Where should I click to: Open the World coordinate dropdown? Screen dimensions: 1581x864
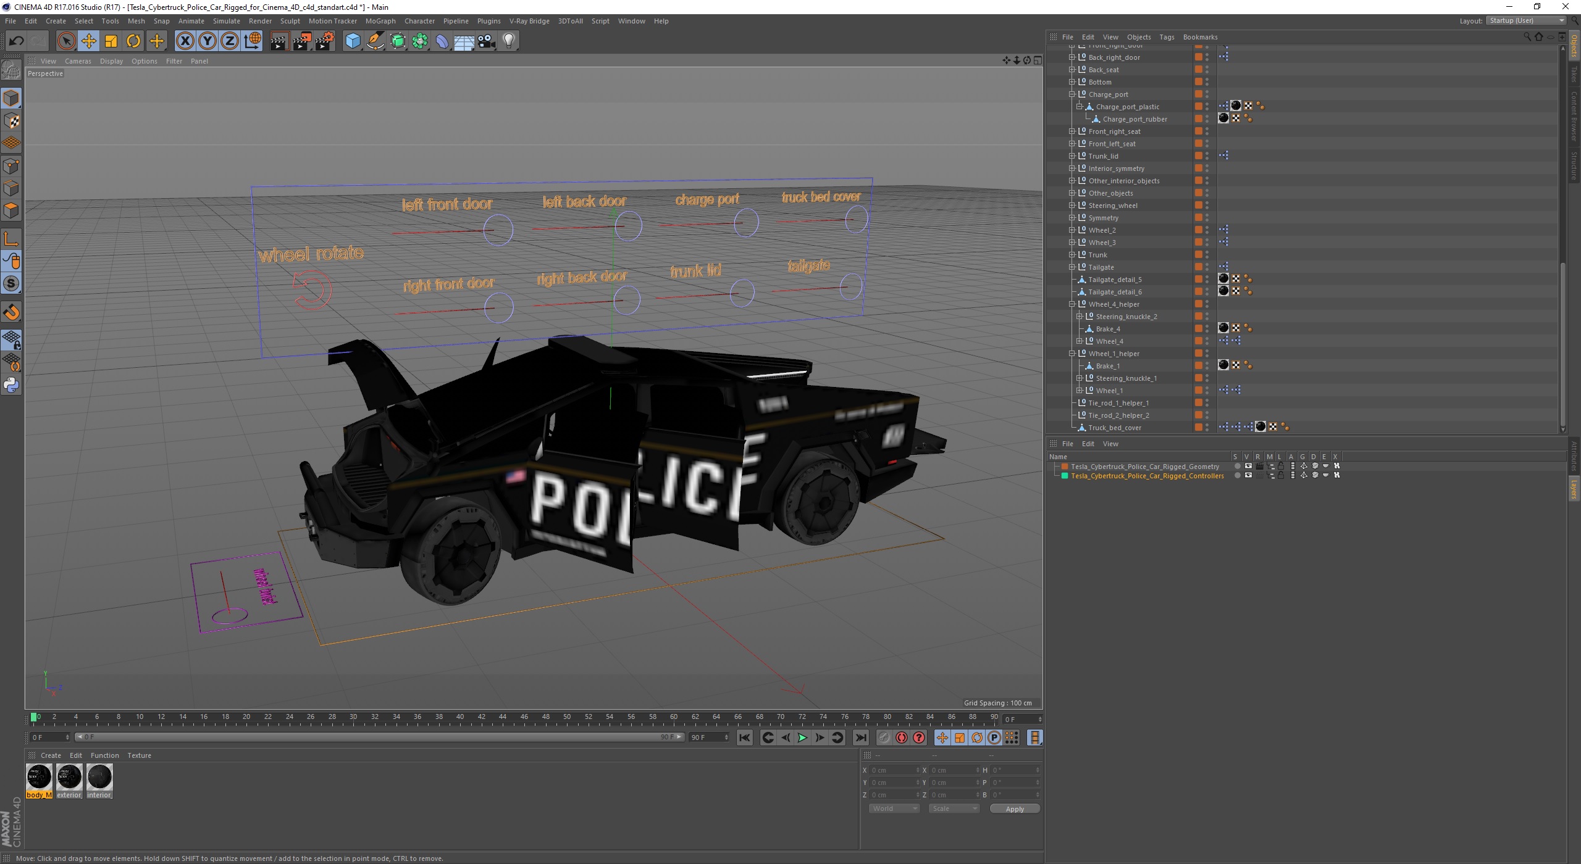894,808
